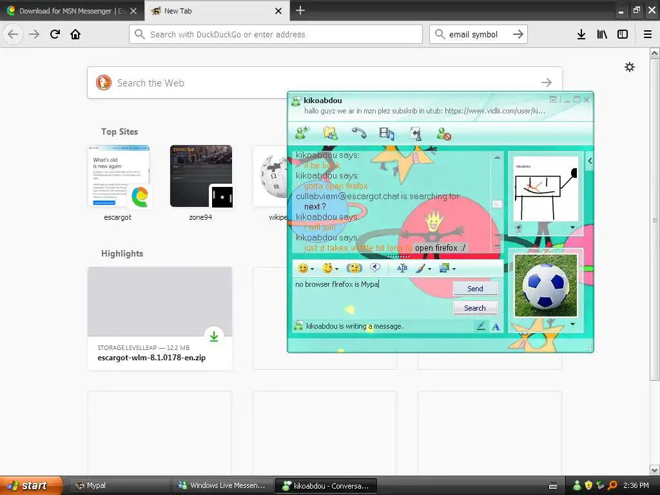Show menu icon in conversation title bar
This screenshot has height=495, width=660.
click(552, 99)
